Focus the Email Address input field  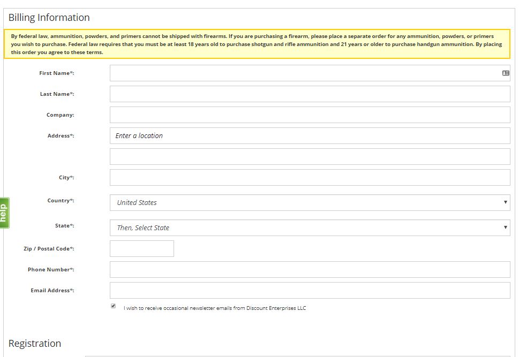point(310,290)
